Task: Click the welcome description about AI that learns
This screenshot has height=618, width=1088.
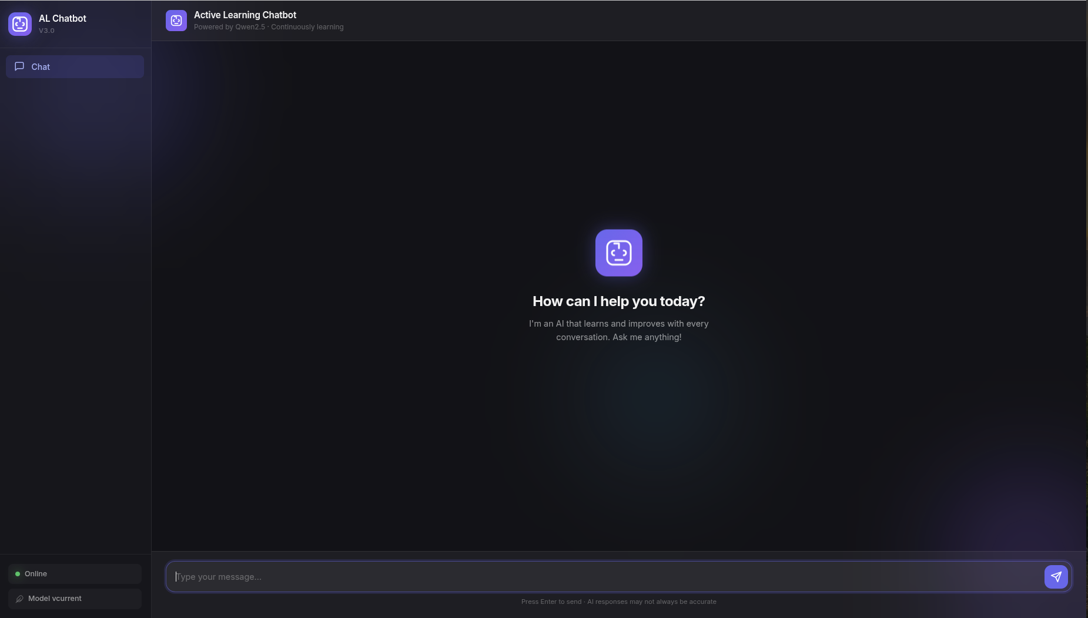Action: (618, 330)
